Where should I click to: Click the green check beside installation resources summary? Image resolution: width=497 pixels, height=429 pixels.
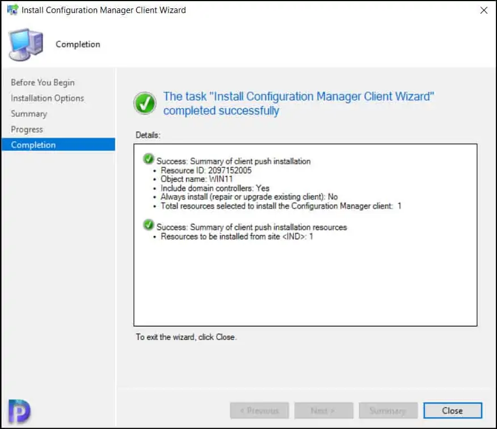coord(149,225)
